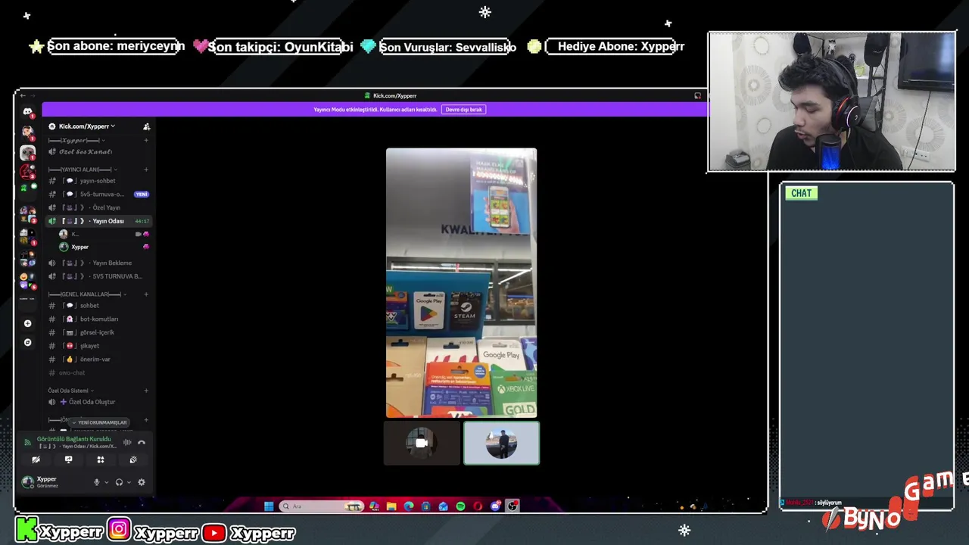Add channel to Özel Oda Sistemi category
This screenshot has height=545, width=969.
tap(146, 391)
